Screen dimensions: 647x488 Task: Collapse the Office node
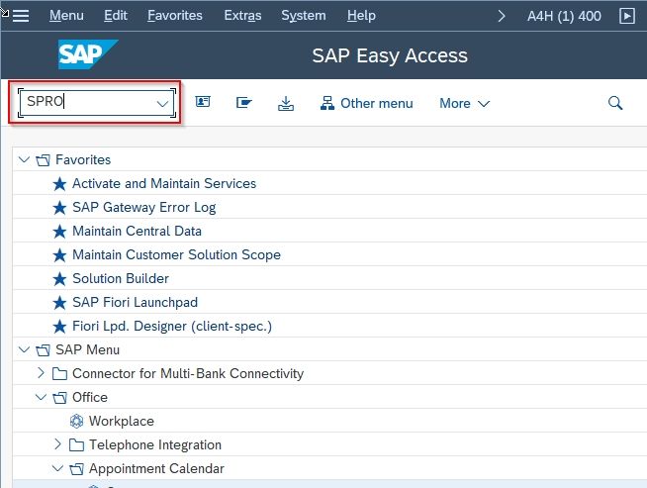41,397
